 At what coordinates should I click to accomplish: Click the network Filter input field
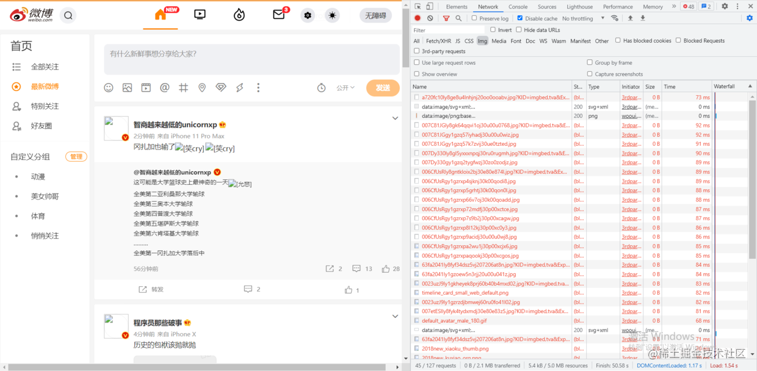click(x=448, y=30)
